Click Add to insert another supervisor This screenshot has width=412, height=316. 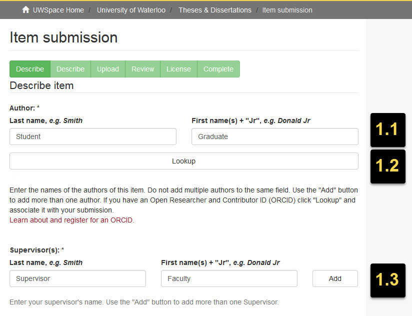(x=334, y=278)
